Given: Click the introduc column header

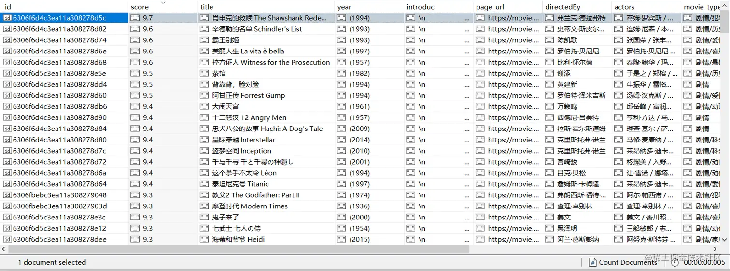Looking at the screenshot, I should tap(438, 7).
